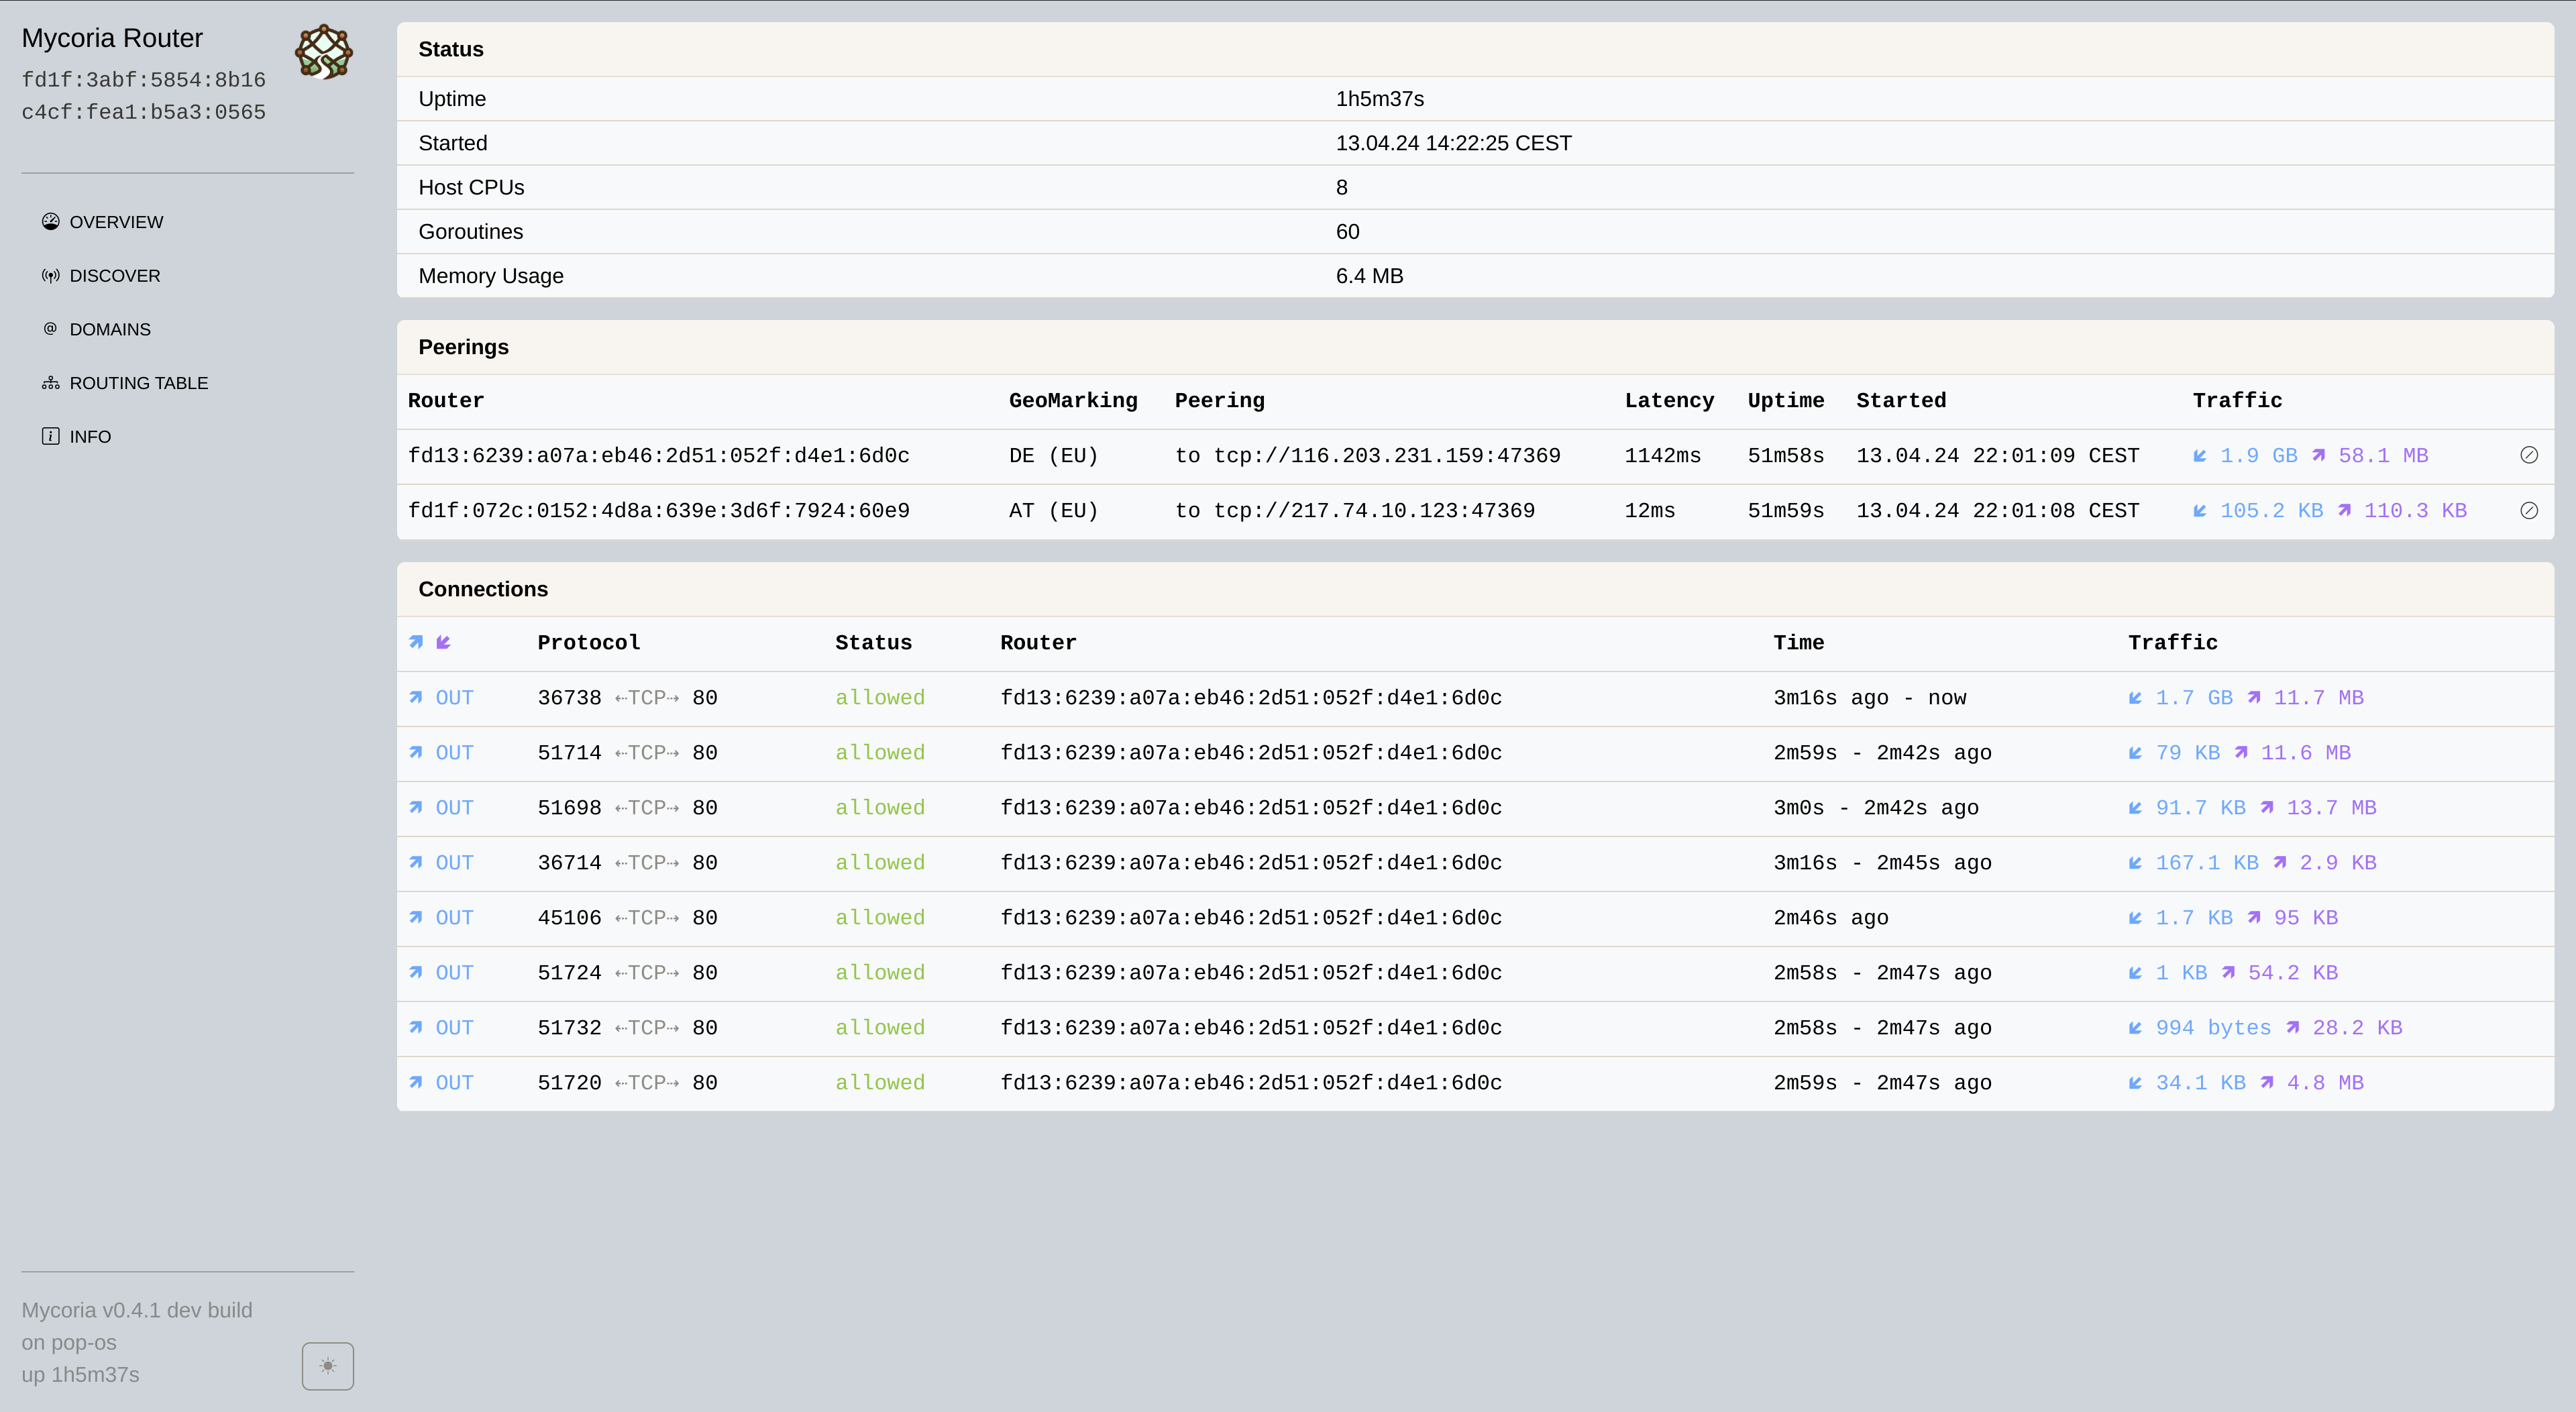Click the Domains at-sign icon
This screenshot has height=1412, width=2576.
(x=50, y=329)
